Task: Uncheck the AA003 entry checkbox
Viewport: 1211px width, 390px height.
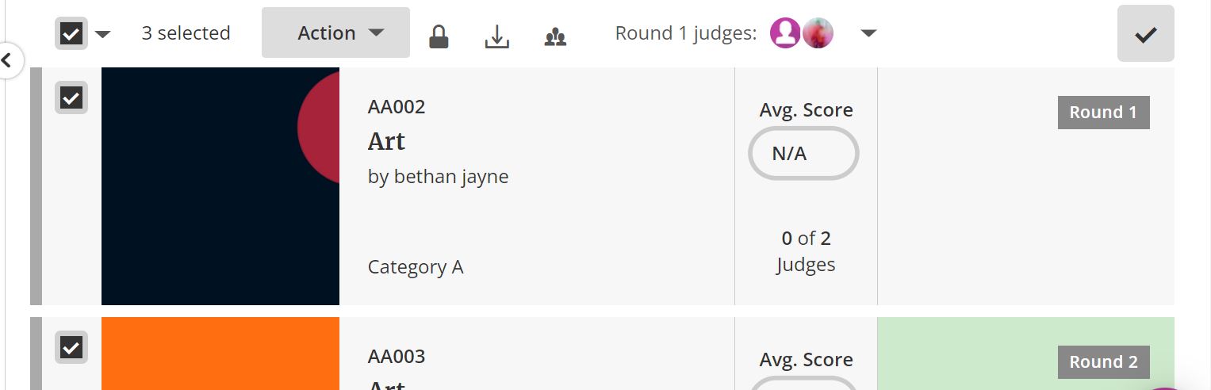Action: pos(71,347)
